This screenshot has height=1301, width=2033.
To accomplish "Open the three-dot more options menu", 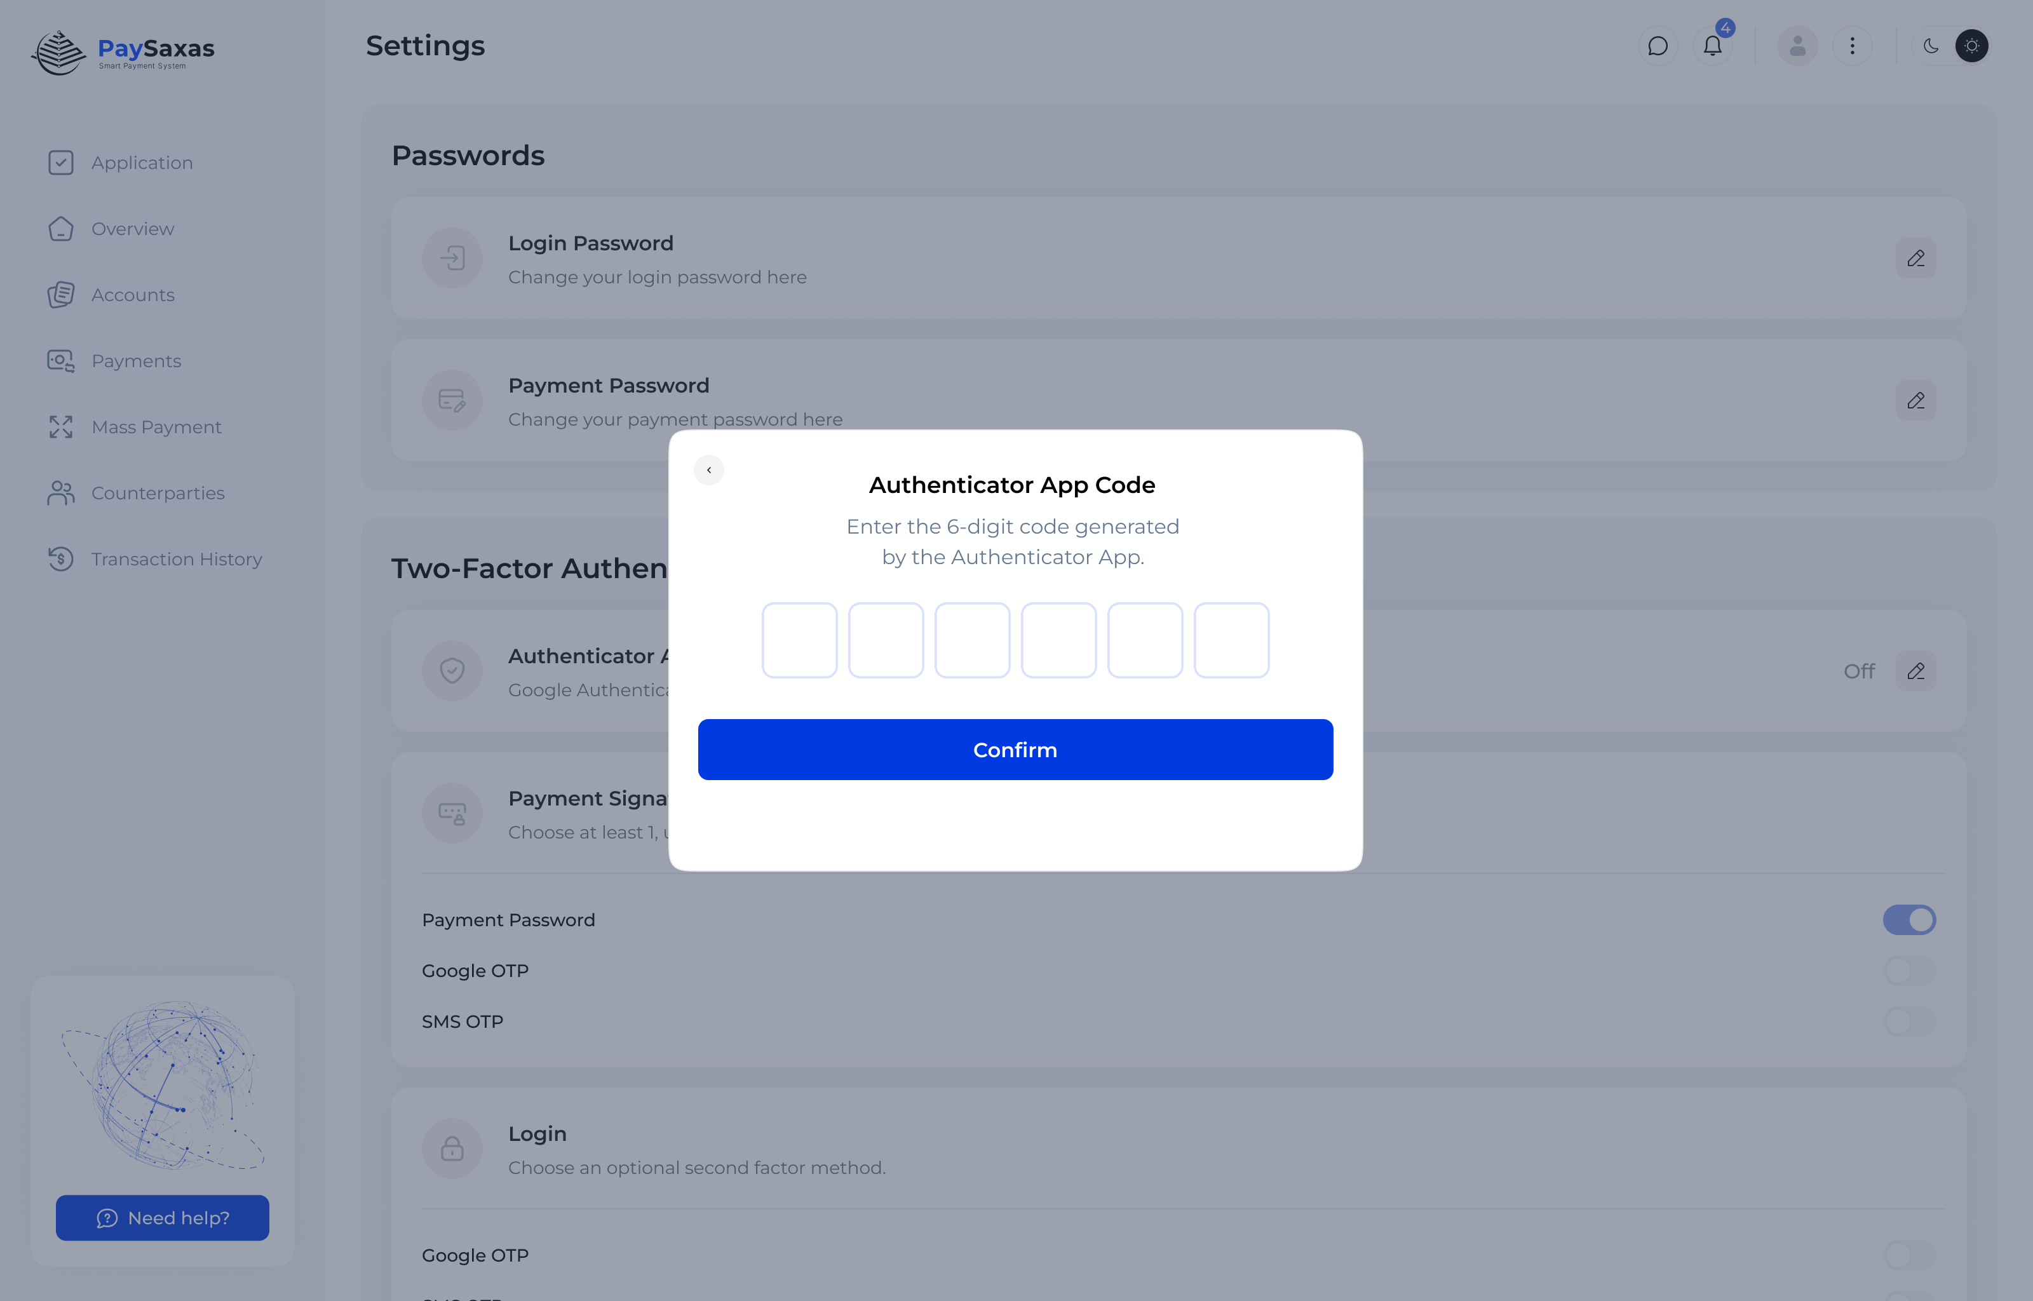I will [1852, 46].
